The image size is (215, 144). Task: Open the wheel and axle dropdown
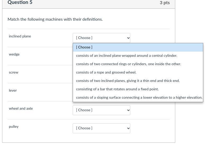(x=101, y=110)
